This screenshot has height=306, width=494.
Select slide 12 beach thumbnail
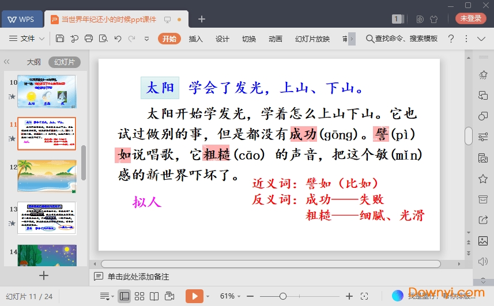point(46,176)
